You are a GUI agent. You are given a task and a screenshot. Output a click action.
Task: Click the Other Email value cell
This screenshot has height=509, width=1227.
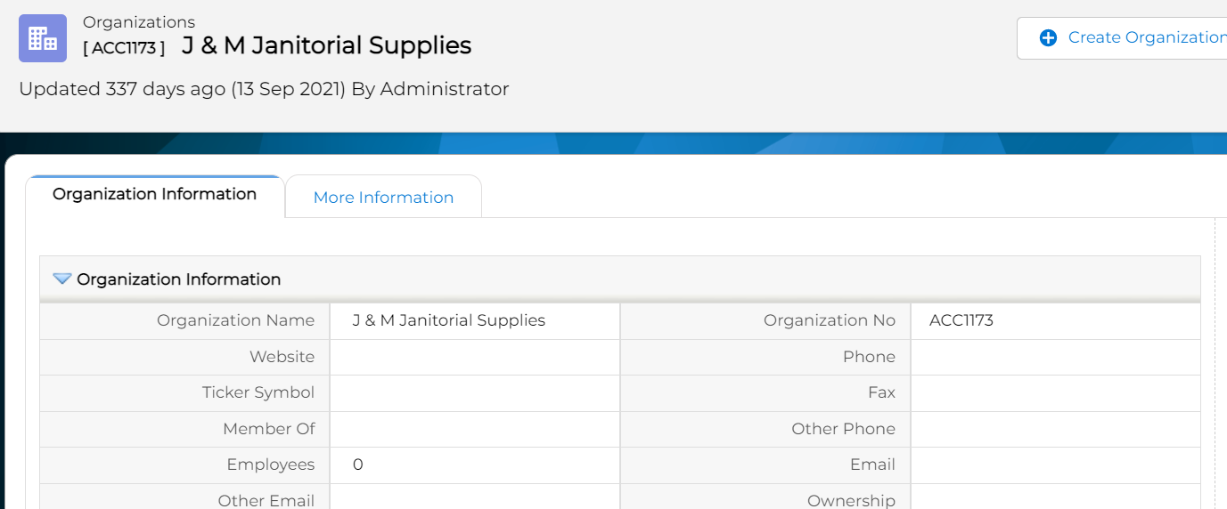click(474, 499)
